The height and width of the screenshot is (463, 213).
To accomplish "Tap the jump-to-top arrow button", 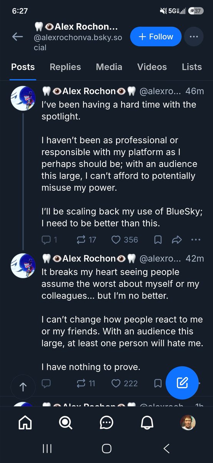I will (x=23, y=387).
